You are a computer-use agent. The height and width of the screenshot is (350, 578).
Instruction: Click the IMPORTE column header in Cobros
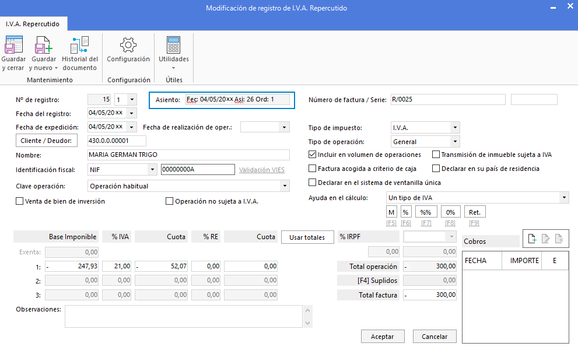(x=521, y=260)
